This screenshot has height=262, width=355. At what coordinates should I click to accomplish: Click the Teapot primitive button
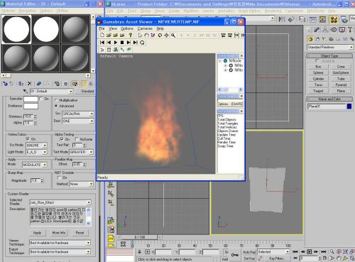[x=318, y=91]
